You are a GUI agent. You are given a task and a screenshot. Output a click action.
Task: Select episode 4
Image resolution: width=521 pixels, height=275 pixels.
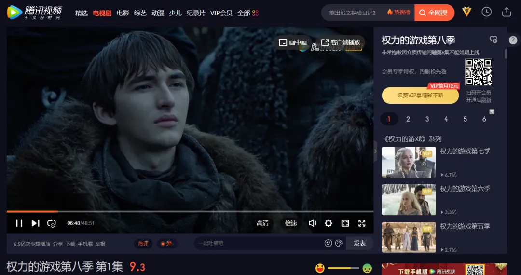[x=446, y=119]
